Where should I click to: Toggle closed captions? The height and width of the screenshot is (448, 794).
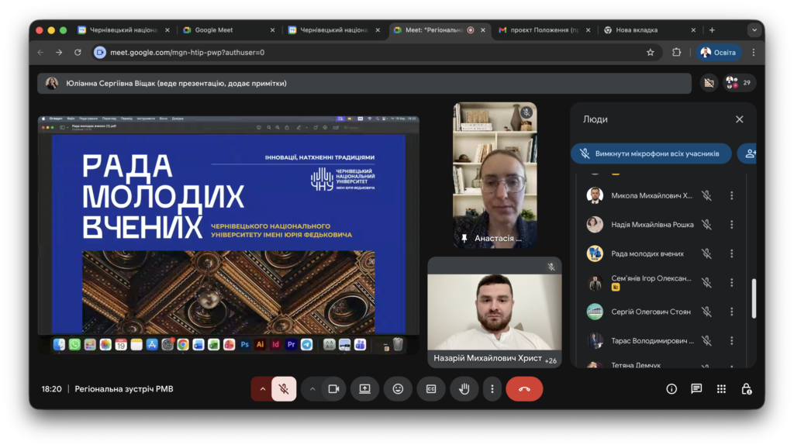[x=431, y=389]
